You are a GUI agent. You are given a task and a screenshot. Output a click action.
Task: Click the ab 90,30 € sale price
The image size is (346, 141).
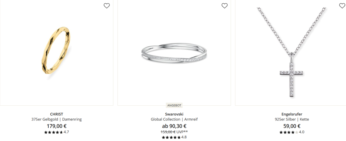tap(174, 126)
